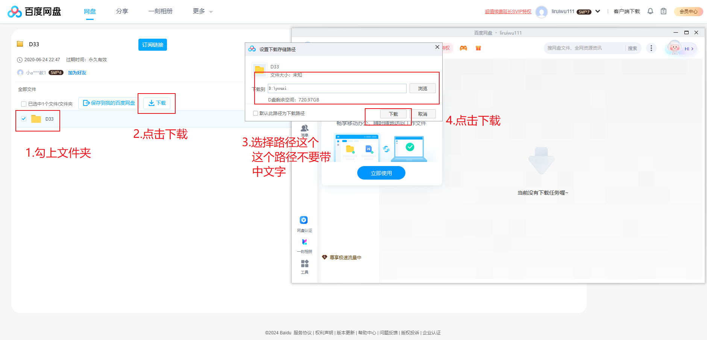This screenshot has width=707, height=340.
Task: Click the SVIP6 badge of the sharer
Action: [56, 73]
